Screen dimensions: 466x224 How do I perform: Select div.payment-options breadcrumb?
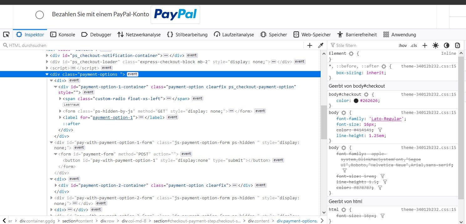point(297,221)
